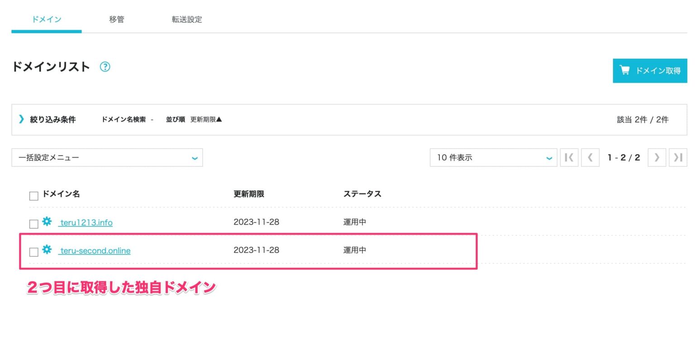Viewport: 695px width, 338px height.
Task: Switch to the 移管 tab
Action: pos(117,19)
